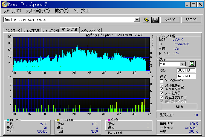Click the 終了(X) exit button
205x137 pixels.
(x=191, y=20)
